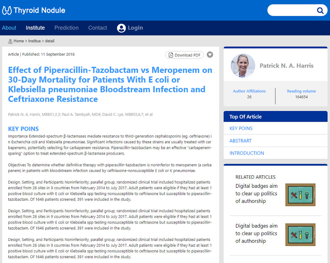Image resolution: width=330 pixels, height=263 pixels.
Task: Click the KEY POINS heading in article
Action: [23, 129]
